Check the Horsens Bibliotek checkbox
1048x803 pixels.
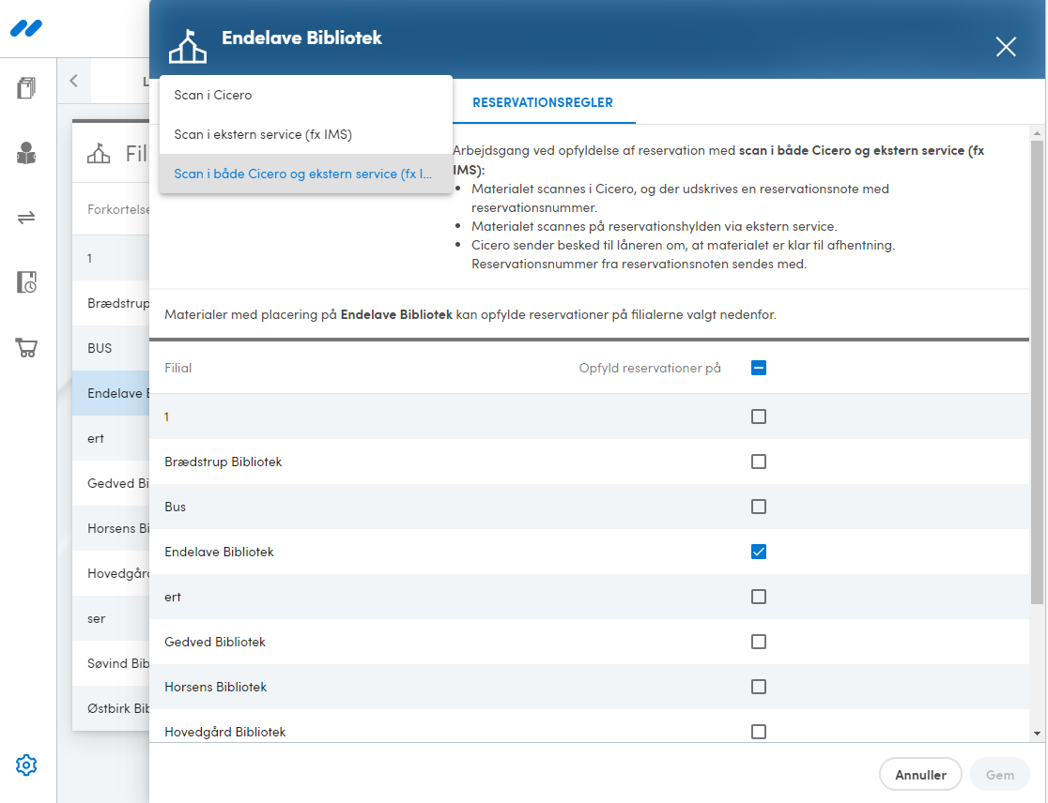click(x=759, y=687)
